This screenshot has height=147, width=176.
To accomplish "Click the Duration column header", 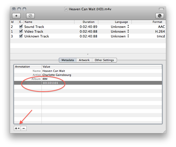I will [89, 22].
